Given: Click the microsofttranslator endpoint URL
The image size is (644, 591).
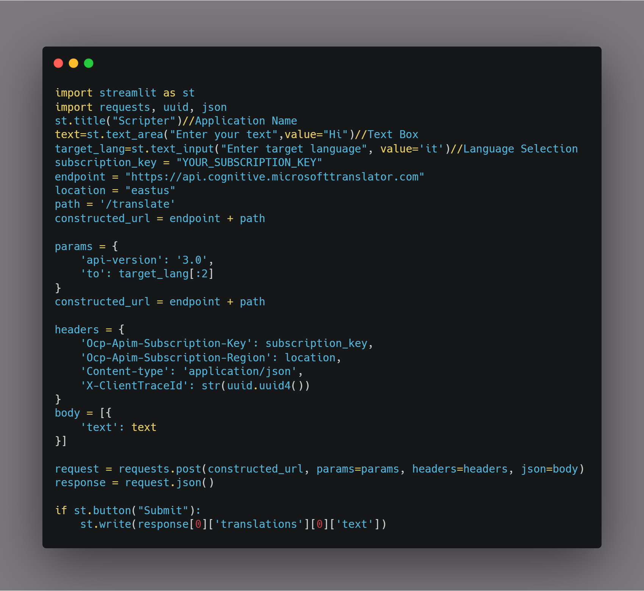Looking at the screenshot, I should [x=275, y=177].
